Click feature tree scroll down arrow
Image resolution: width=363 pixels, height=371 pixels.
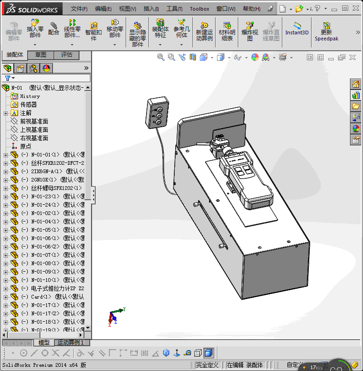88,328
